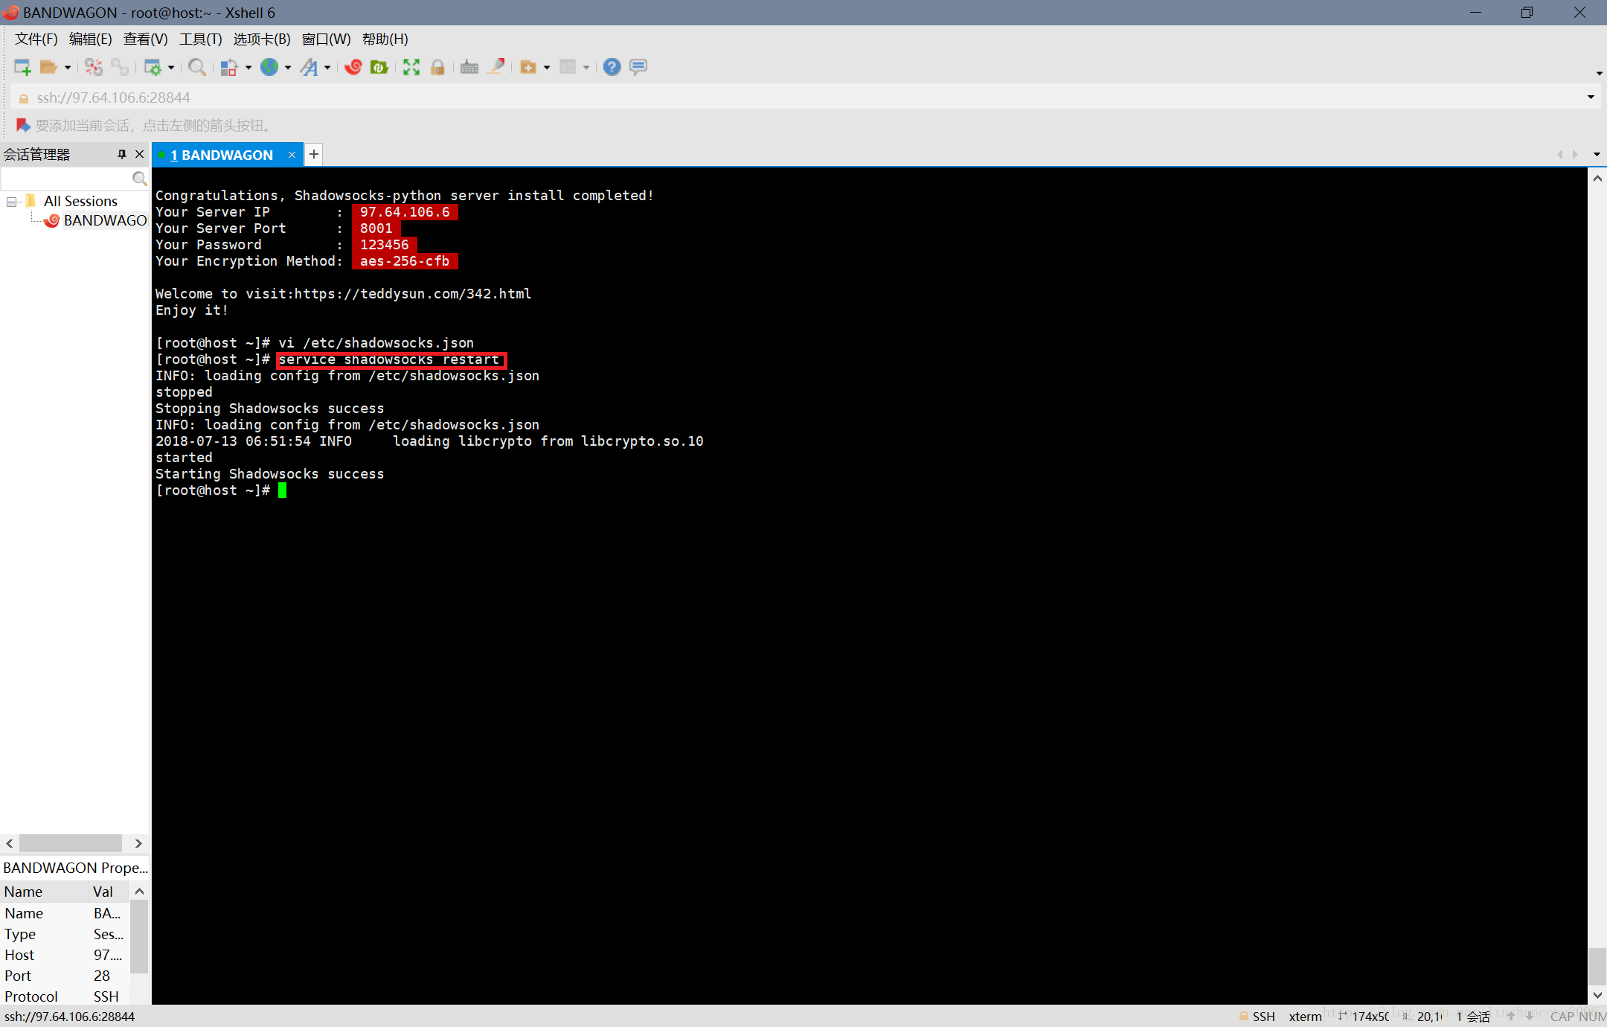Click the session manager horizontal scrollbar

click(x=71, y=843)
